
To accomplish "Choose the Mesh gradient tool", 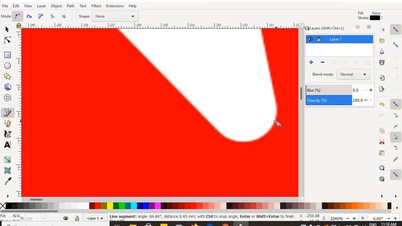I will 7,170.
